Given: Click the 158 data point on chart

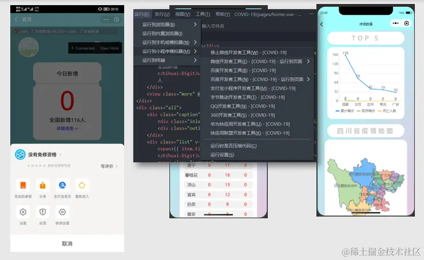Looking at the screenshot, I should [x=346, y=55].
